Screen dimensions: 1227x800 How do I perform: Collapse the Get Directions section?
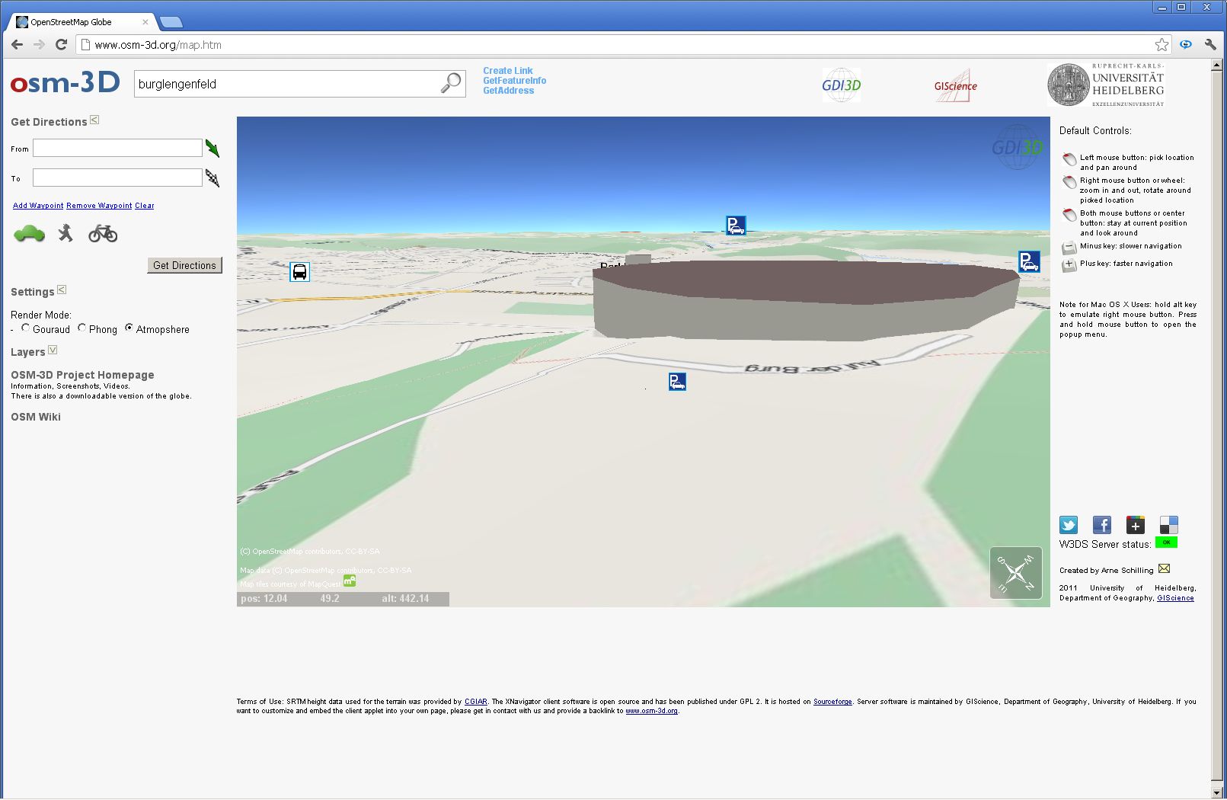click(x=94, y=120)
